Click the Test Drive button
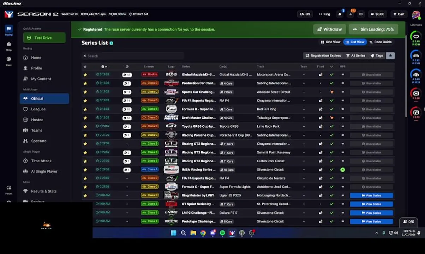This screenshot has width=425, height=254. pyautogui.click(x=44, y=38)
